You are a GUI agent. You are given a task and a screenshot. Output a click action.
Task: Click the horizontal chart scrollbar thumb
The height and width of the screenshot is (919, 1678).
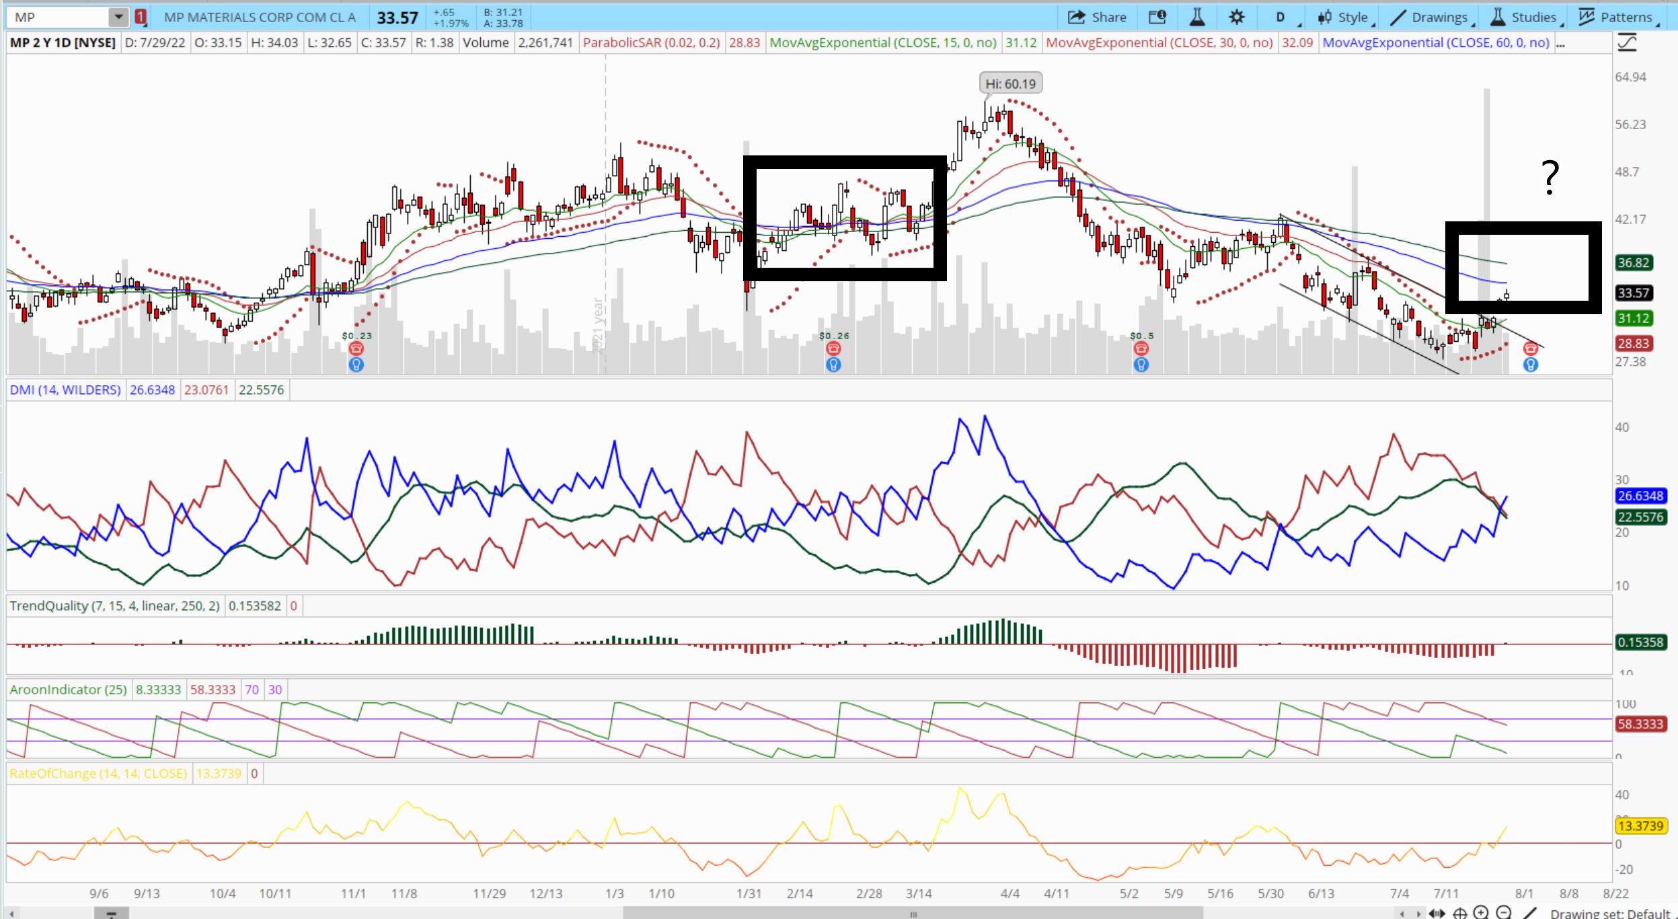[x=913, y=914]
